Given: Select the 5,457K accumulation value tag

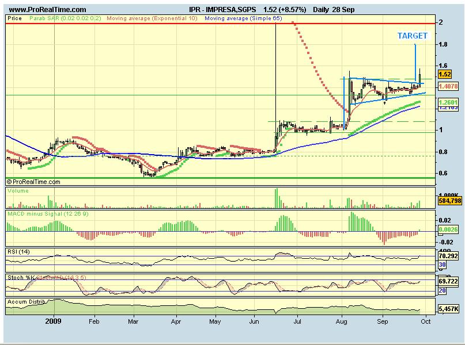Looking at the screenshot, I should (448, 309).
